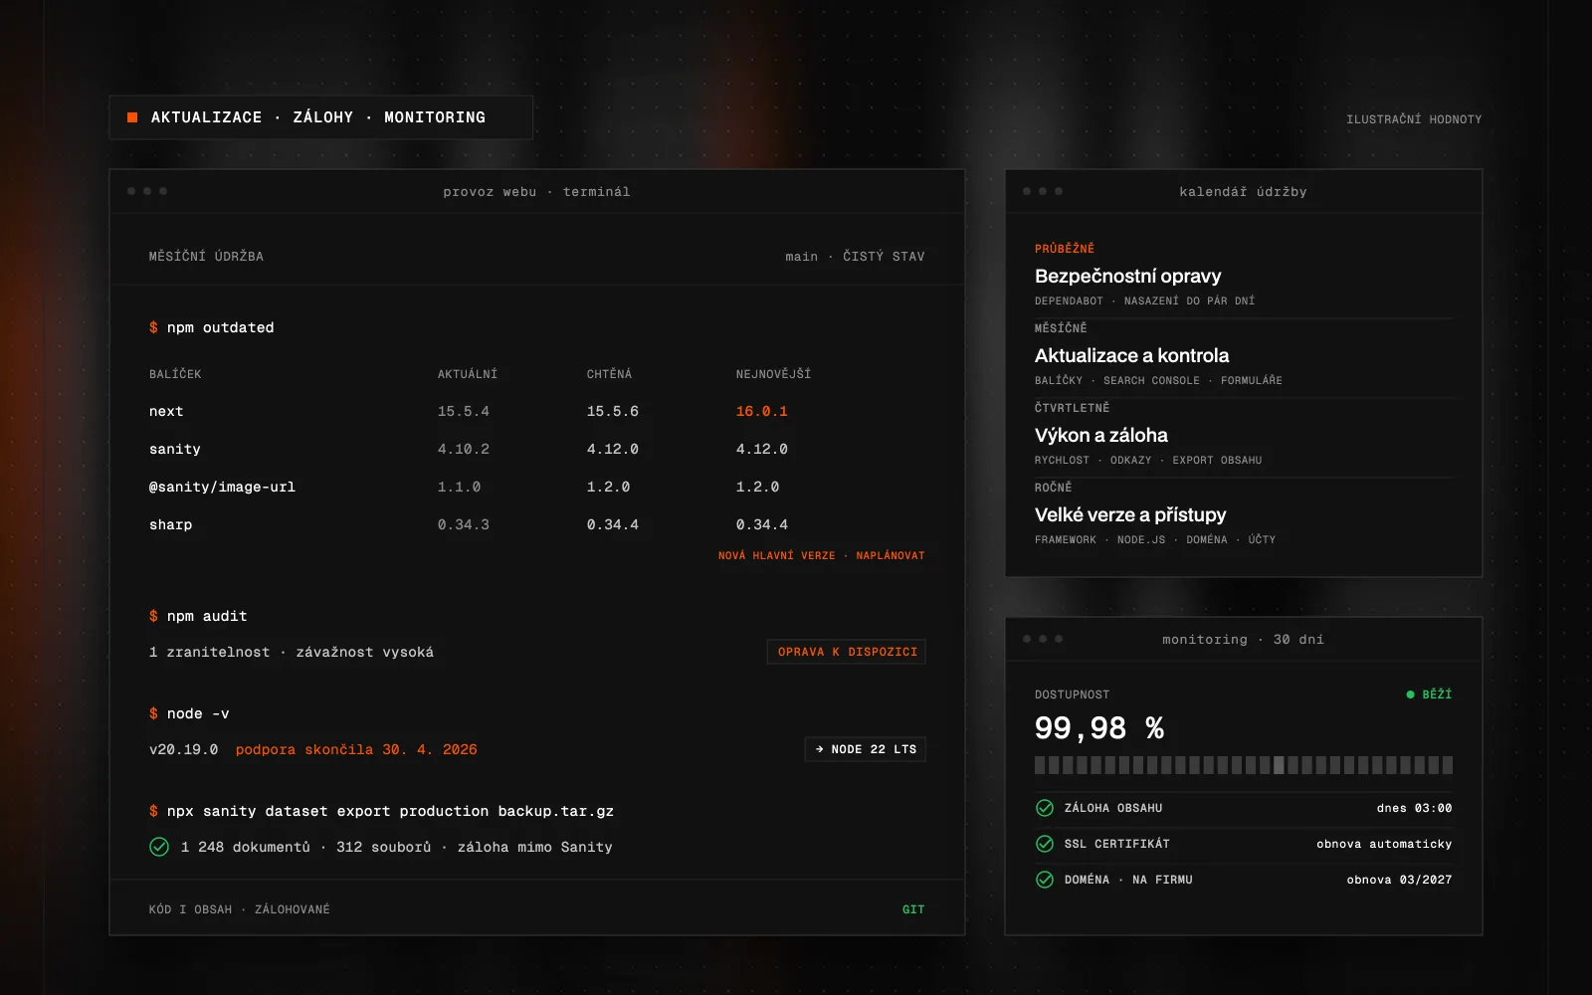Click '1 zranitelnost · závažnost vysoká' audit result

pos(292,652)
